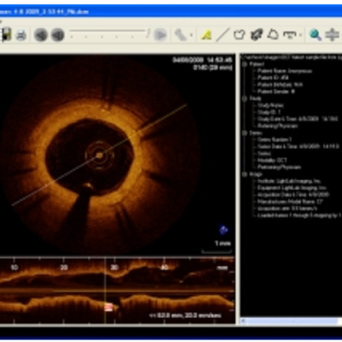Open the dropdown arrow beside the wrench icon
The image size is (342, 342).
coord(192,35)
